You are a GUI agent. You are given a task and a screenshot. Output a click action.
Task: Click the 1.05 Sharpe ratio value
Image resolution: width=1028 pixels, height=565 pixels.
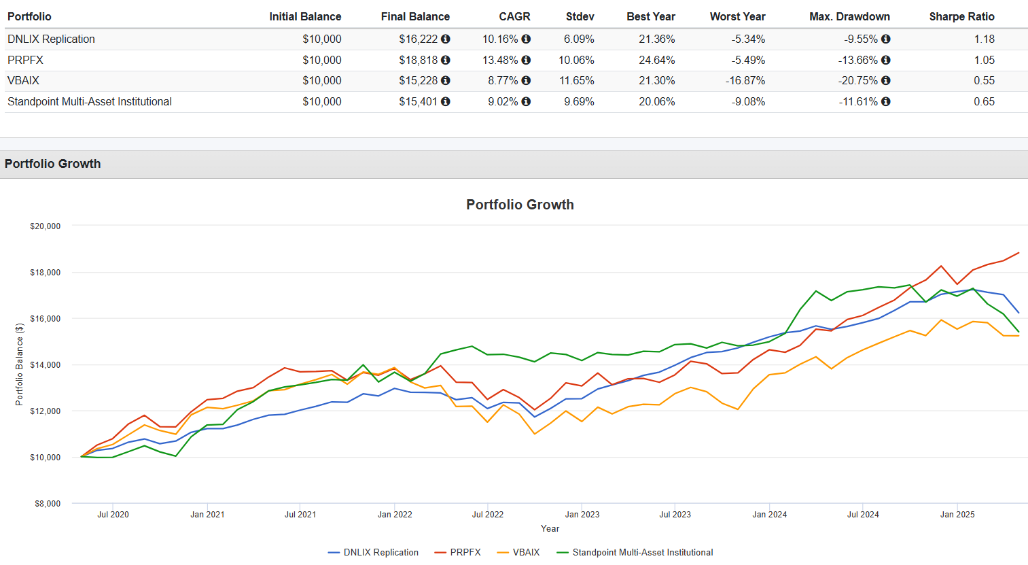pos(984,61)
